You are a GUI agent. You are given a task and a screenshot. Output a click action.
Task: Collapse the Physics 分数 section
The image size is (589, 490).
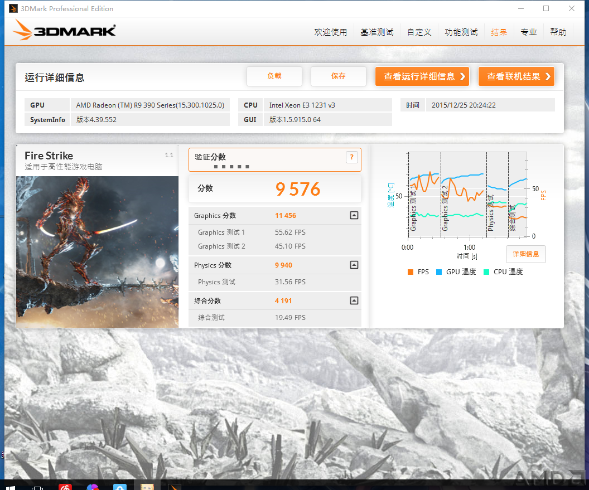coord(354,265)
